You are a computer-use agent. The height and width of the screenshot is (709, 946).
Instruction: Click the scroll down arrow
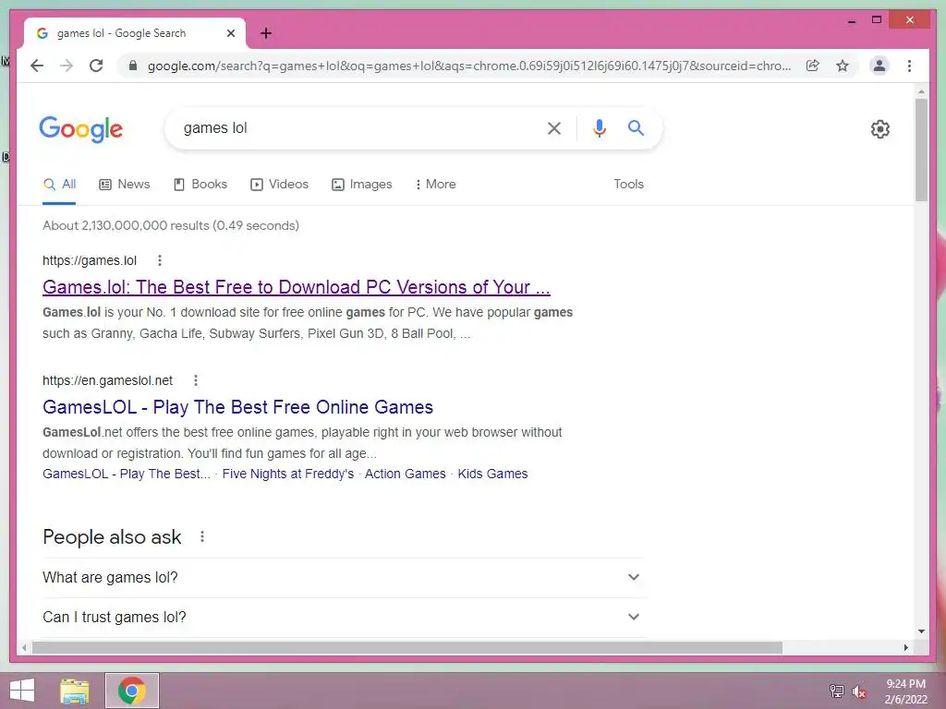point(921,631)
